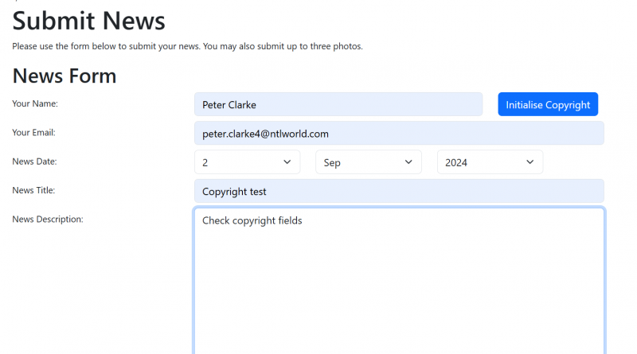Click the 'Check copyright fields' text line
637x354 pixels.
(252, 220)
